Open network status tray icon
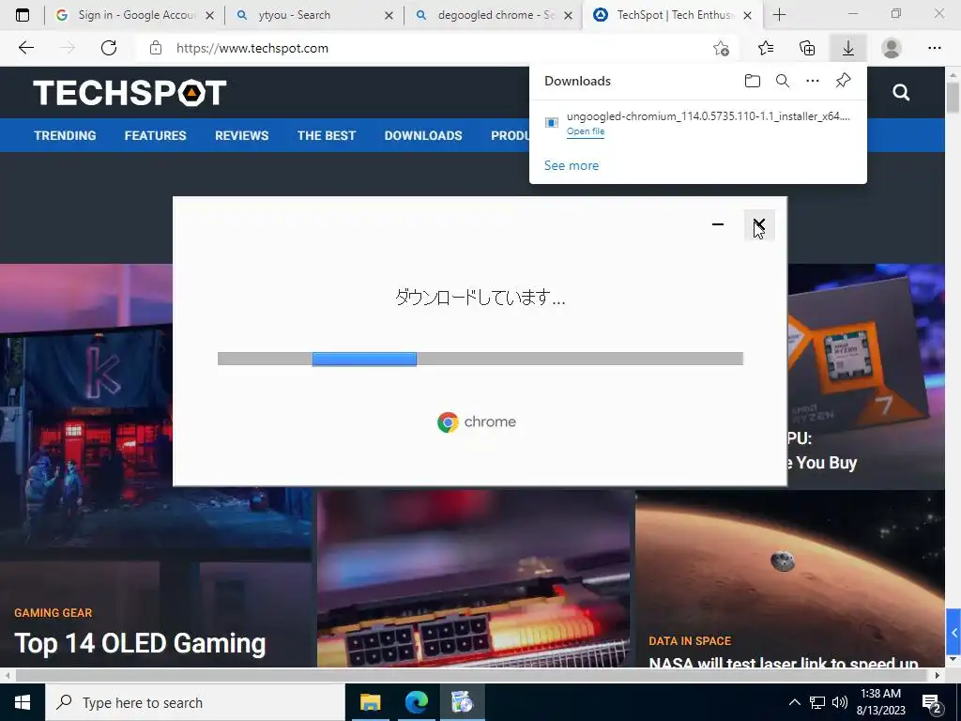The width and height of the screenshot is (961, 721). 817,702
